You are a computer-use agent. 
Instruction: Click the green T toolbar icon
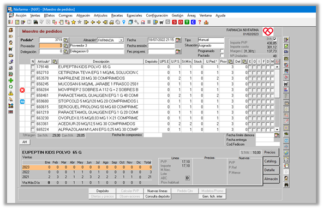(187, 22)
